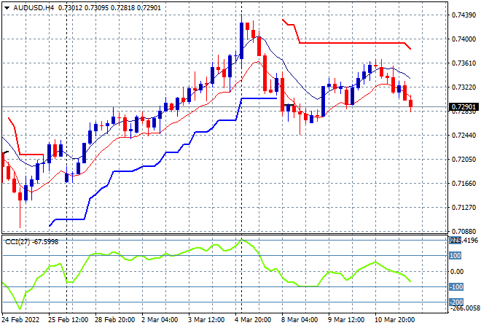Click the 9 Mar 12:00 time label
The image size is (481, 328).
pyautogui.click(x=346, y=320)
